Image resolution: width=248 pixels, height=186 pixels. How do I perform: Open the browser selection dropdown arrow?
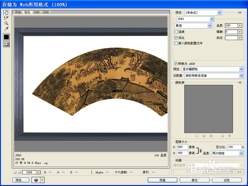[x=42, y=180]
